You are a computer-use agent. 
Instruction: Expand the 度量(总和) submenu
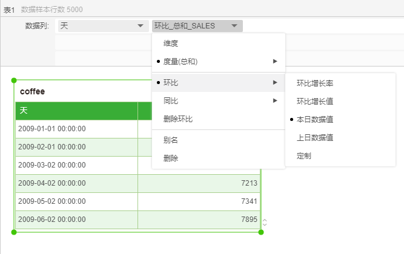point(275,62)
